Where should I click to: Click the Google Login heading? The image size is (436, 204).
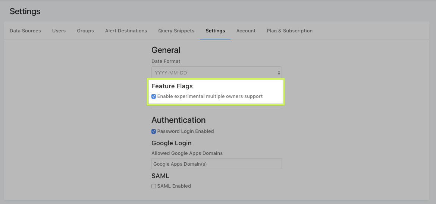point(171,143)
